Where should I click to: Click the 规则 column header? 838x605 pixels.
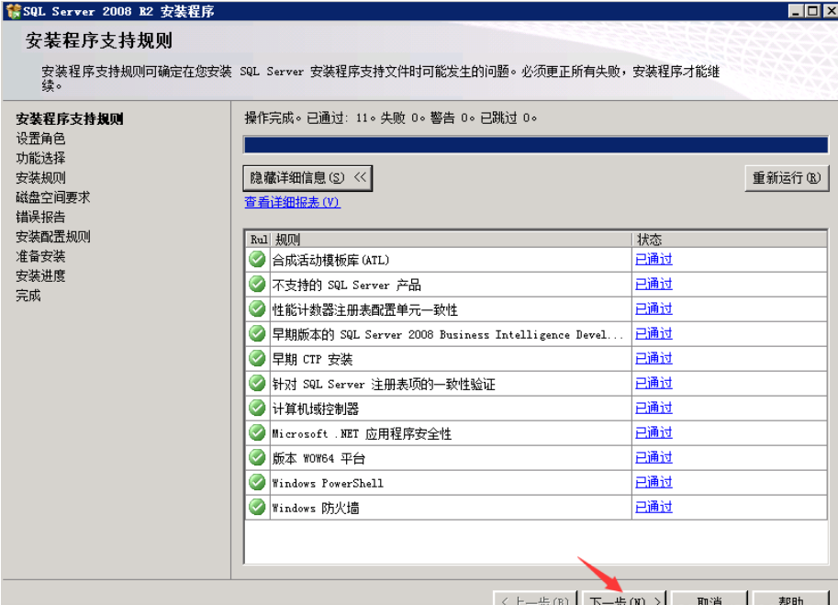[452, 240]
